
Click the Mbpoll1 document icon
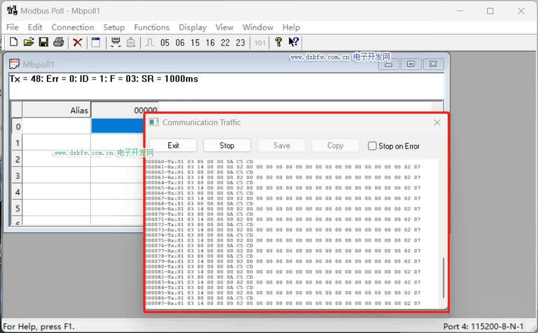14,64
